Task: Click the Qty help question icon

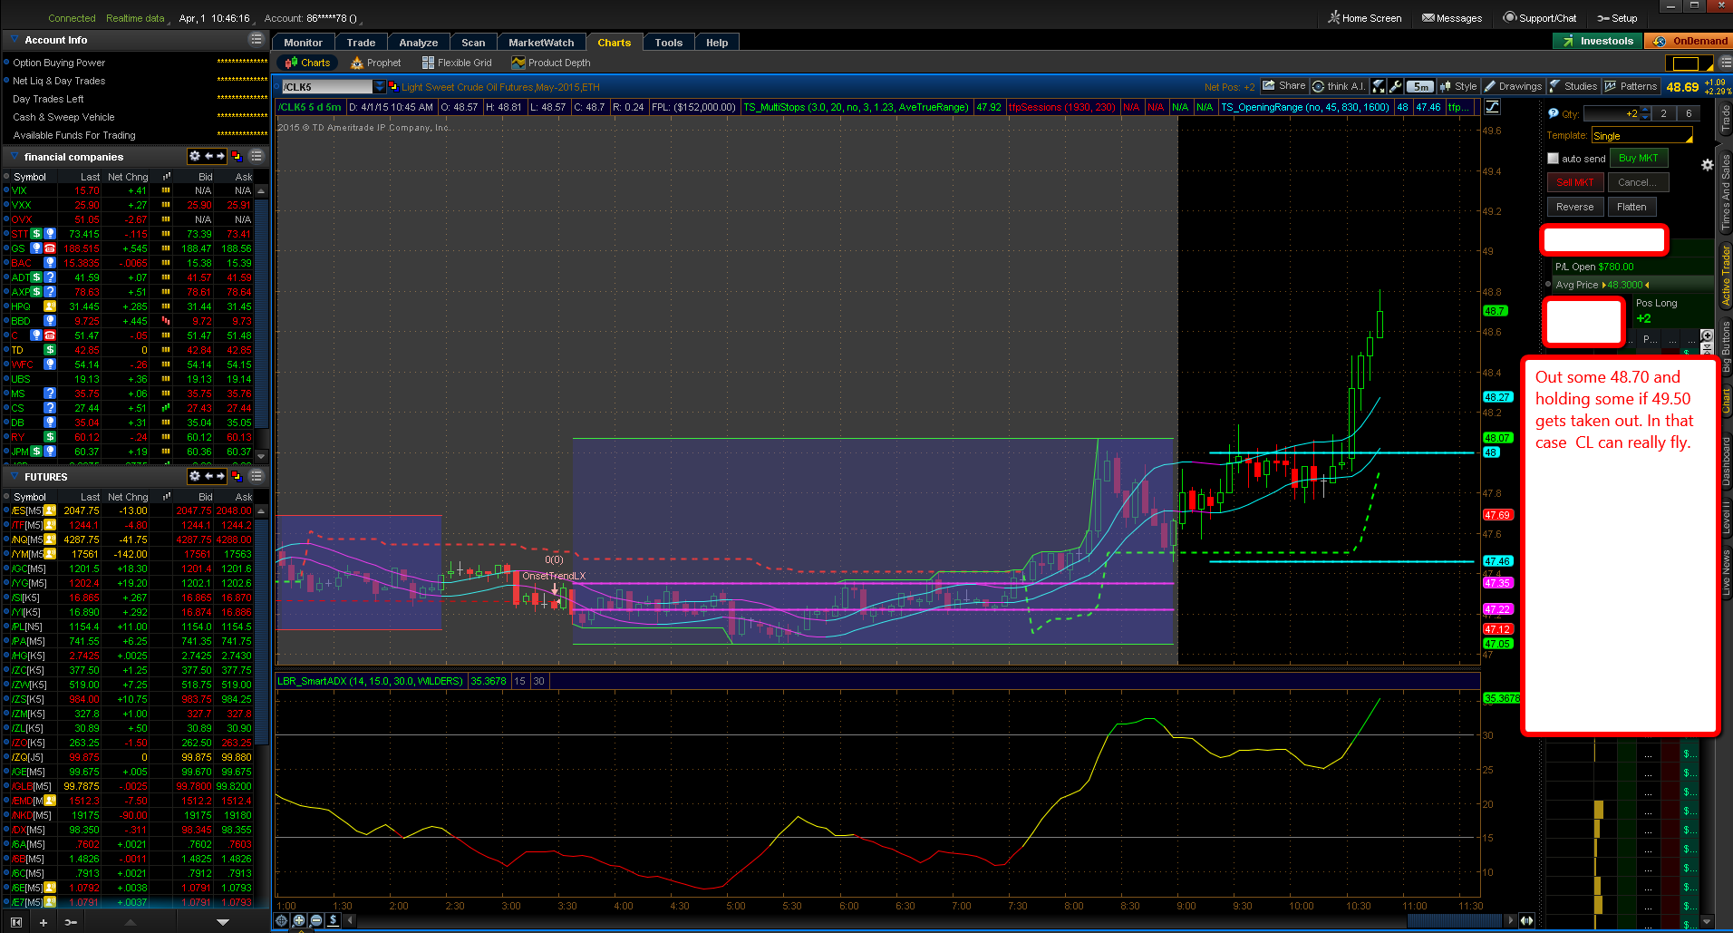Action: click(1554, 113)
